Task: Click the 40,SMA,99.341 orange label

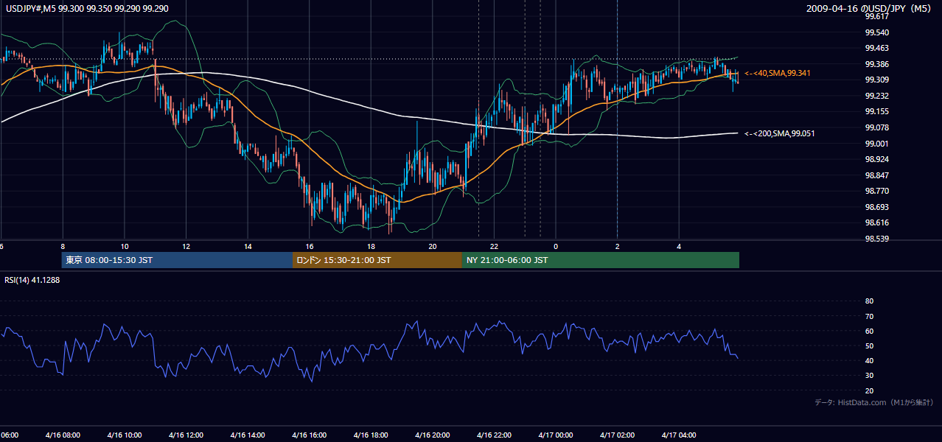Action: 778,73
